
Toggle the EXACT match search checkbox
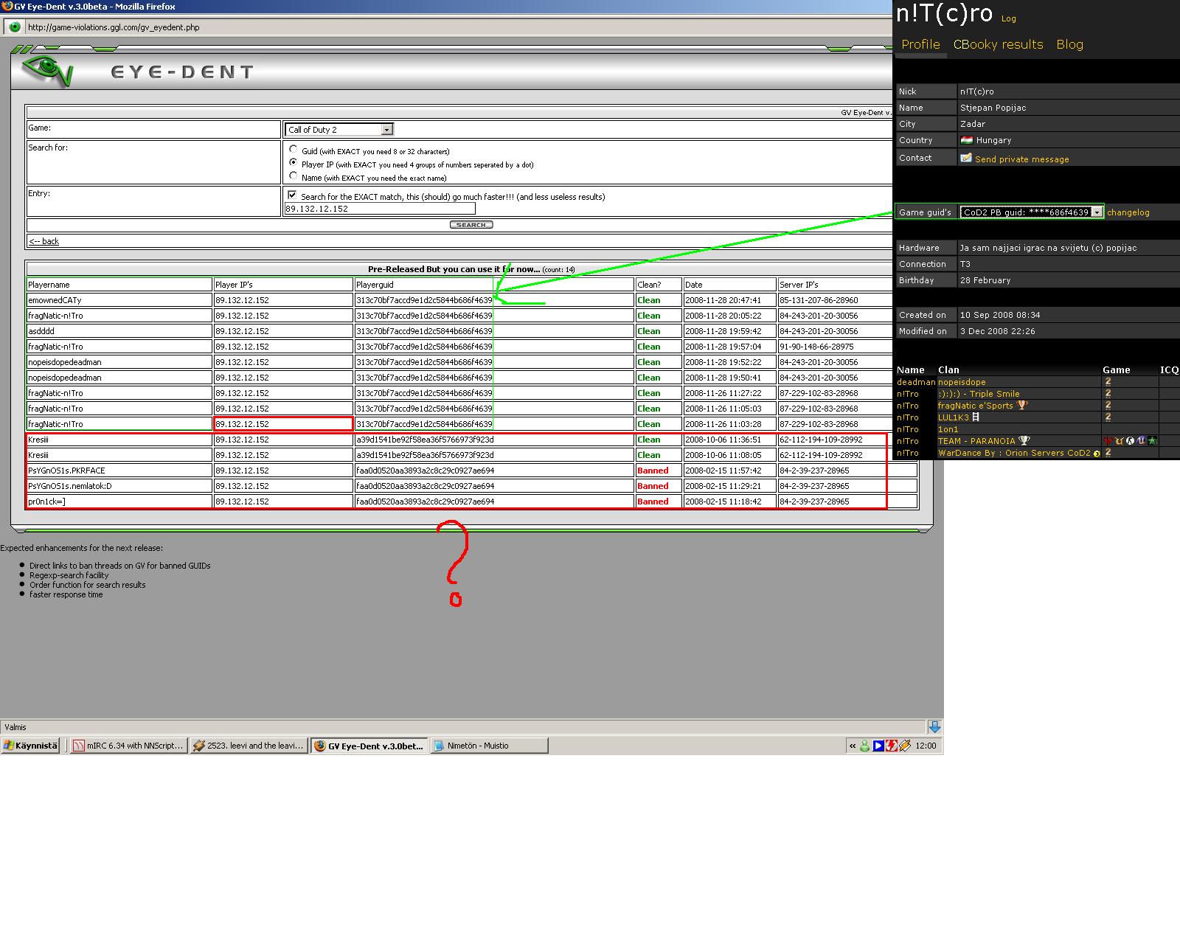[292, 195]
